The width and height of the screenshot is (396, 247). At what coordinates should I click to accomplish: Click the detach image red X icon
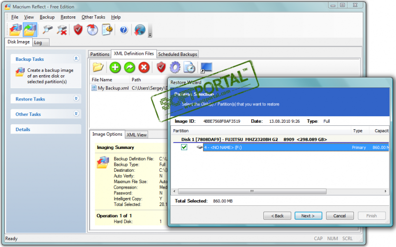pos(62,30)
